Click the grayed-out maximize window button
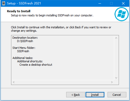The height and width of the screenshot is (101, 130). point(111,3)
